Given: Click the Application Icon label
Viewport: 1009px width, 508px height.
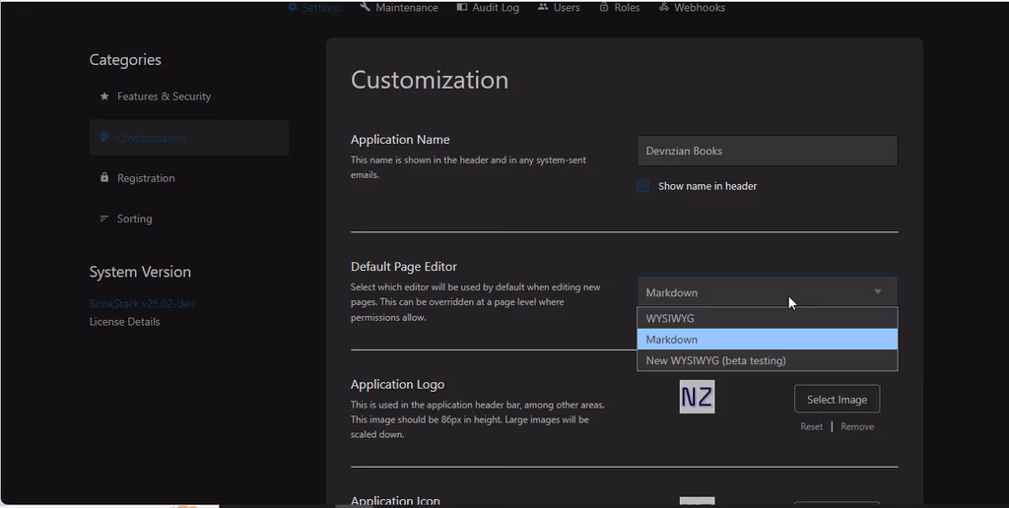Looking at the screenshot, I should click(x=395, y=500).
